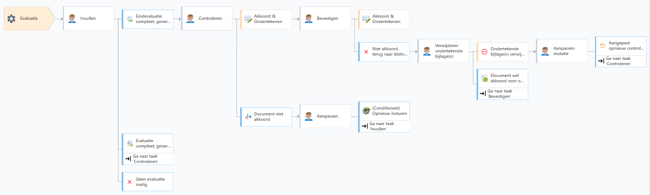Click the person icon of Controleren task
Screen dimensions: 650x195
[x=190, y=19]
